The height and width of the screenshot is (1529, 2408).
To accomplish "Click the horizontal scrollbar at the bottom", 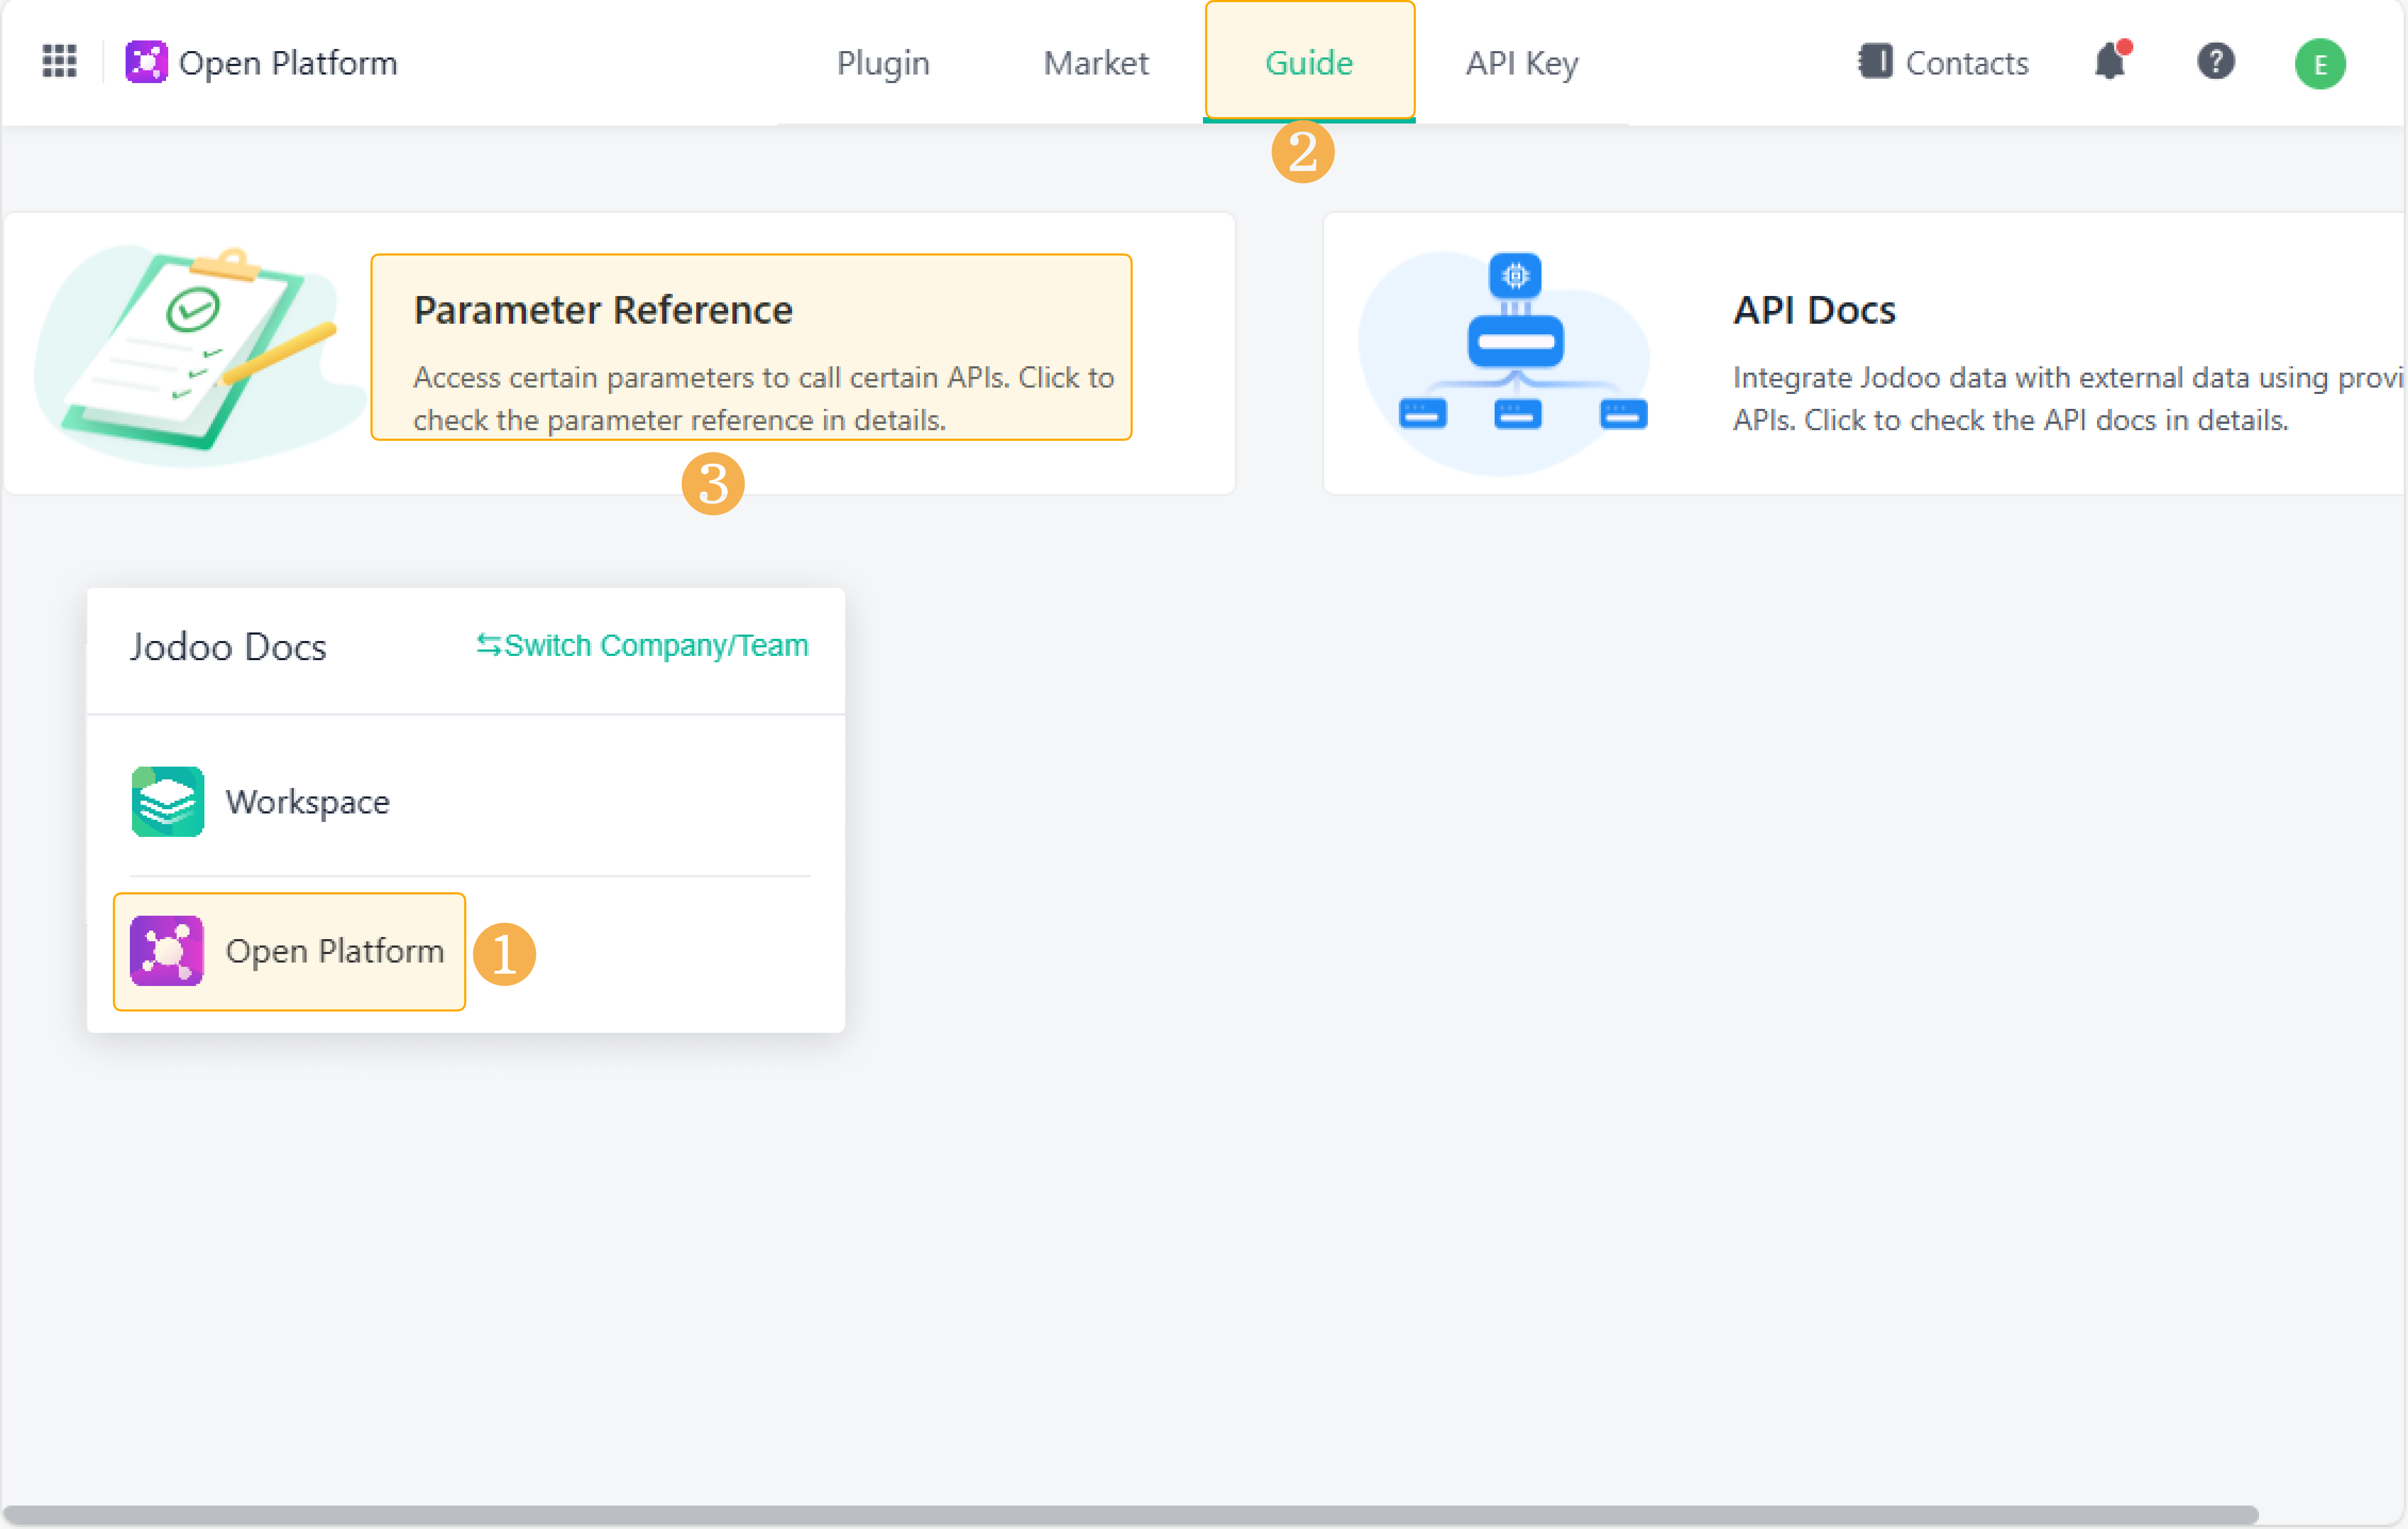I will point(1130,1514).
